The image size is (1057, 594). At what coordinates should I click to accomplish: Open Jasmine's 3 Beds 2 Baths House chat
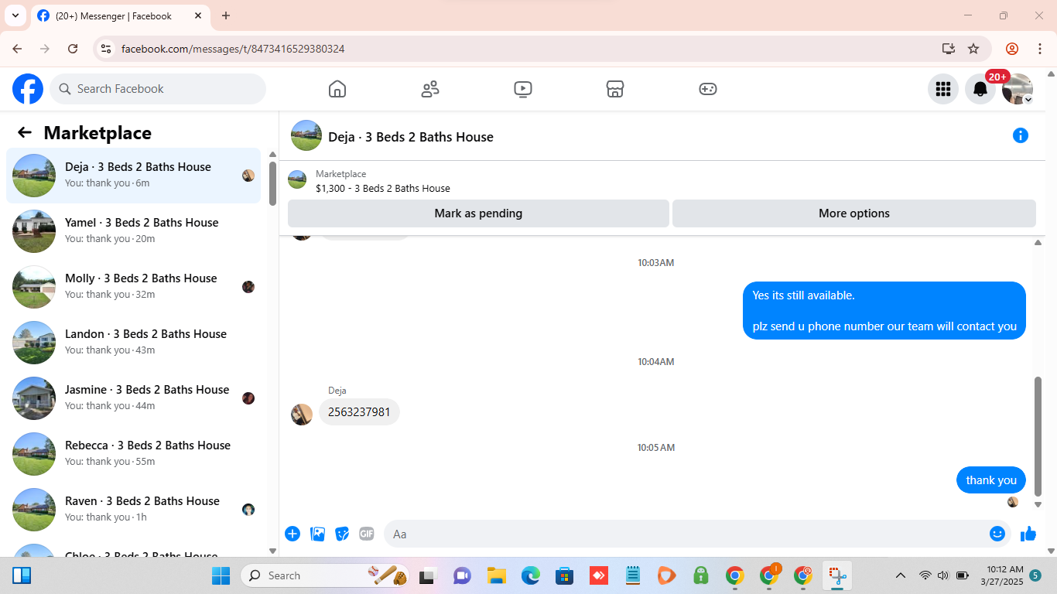tap(134, 398)
